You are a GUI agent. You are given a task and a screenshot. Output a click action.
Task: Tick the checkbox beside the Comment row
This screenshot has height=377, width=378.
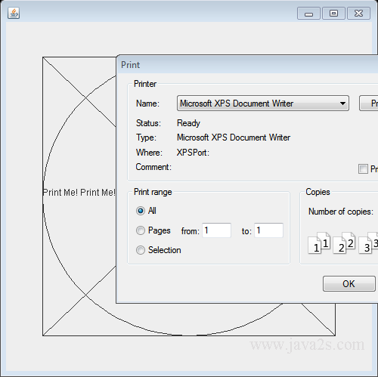coord(363,168)
